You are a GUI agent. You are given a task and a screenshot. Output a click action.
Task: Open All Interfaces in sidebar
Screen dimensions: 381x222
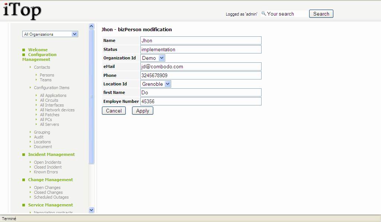point(52,105)
